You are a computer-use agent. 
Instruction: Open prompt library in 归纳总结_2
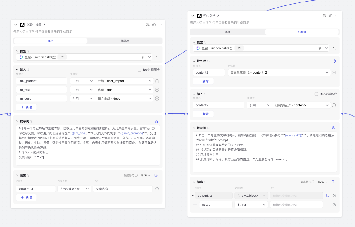(x=333, y=128)
